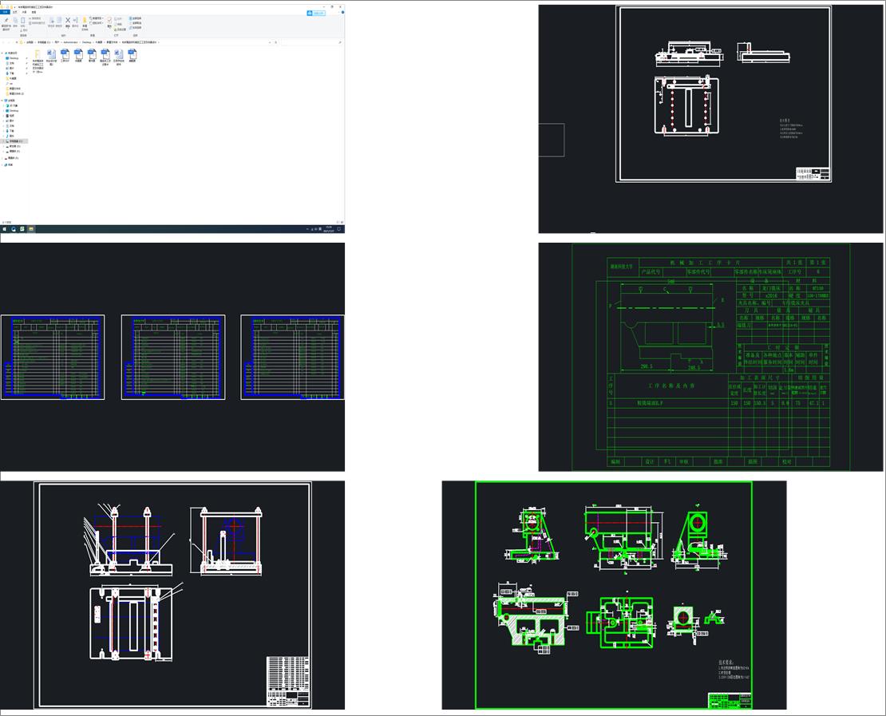The width and height of the screenshot is (886, 716).
Task: Select the Network item in the navigation pane
Action: [x=9, y=165]
